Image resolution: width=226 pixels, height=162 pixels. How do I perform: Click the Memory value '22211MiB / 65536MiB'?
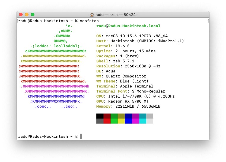[x=138, y=106]
